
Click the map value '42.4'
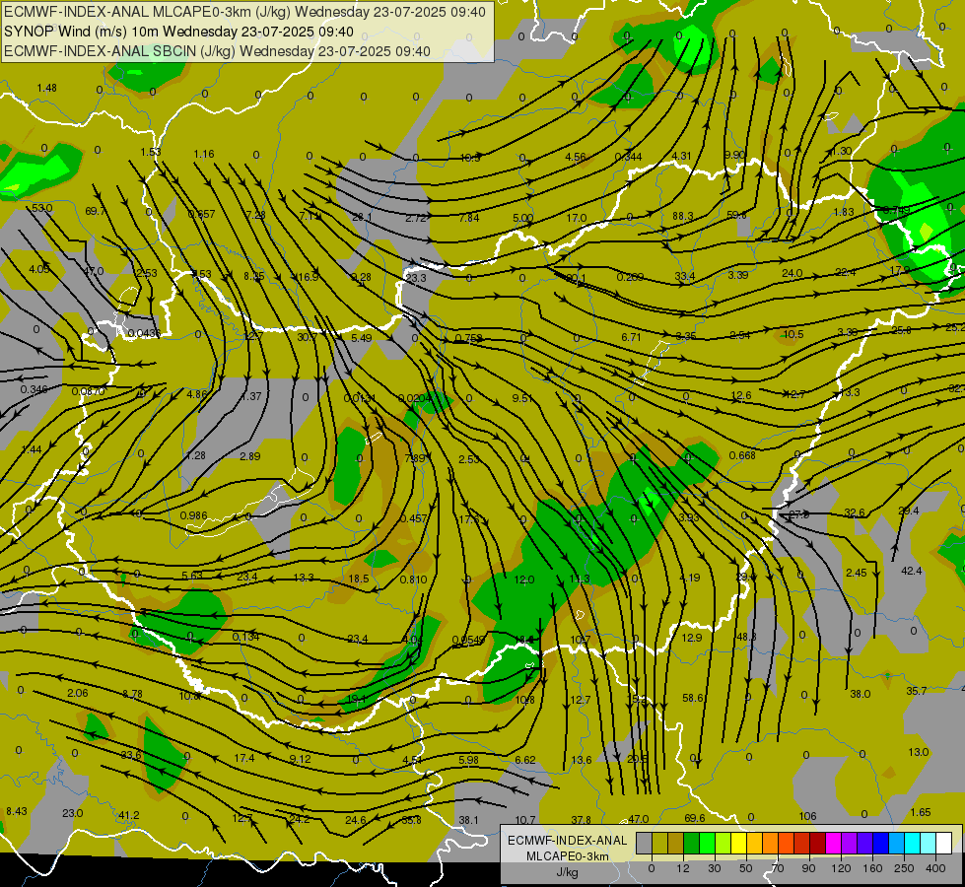911,571
